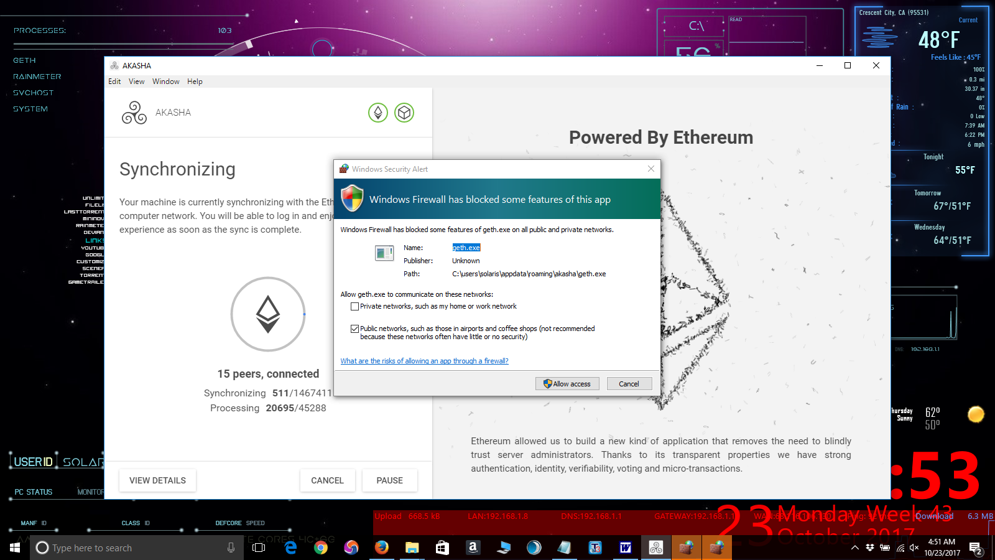This screenshot has width=995, height=560.
Task: Click the battery tray icon
Action: coord(885,548)
